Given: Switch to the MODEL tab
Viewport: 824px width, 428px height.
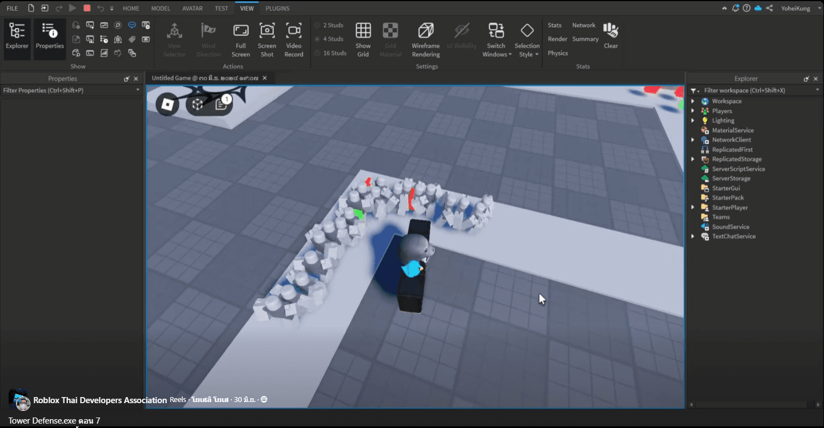Looking at the screenshot, I should pyautogui.click(x=161, y=8).
